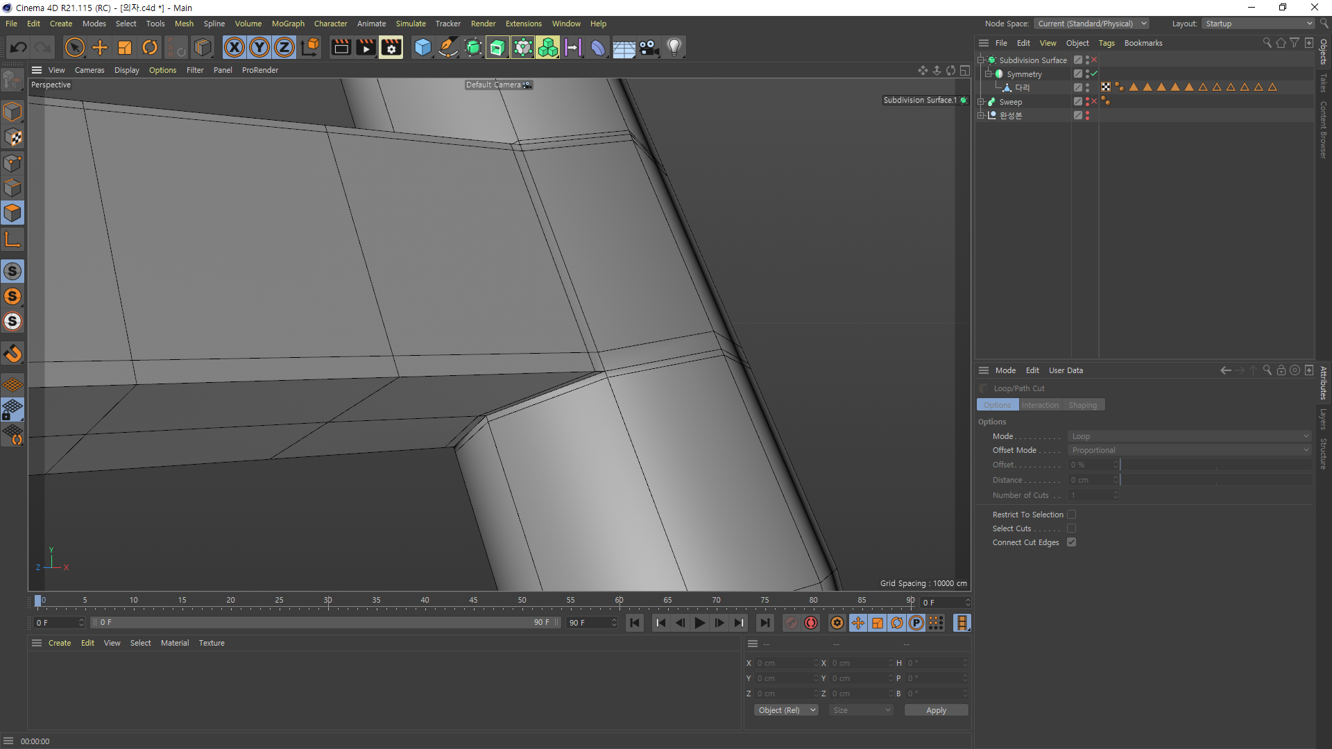Image resolution: width=1332 pixels, height=749 pixels.
Task: Open the Cameras viewport menu
Action: tap(89, 70)
